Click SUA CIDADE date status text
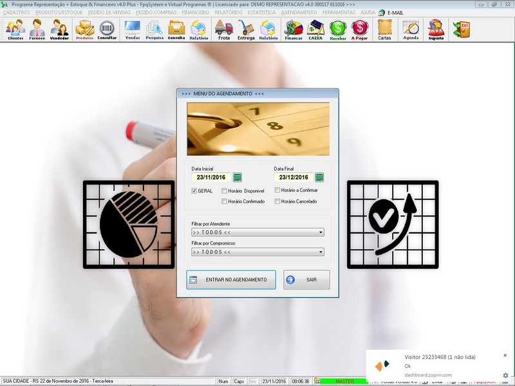The width and height of the screenshot is (515, 386). [x=58, y=381]
